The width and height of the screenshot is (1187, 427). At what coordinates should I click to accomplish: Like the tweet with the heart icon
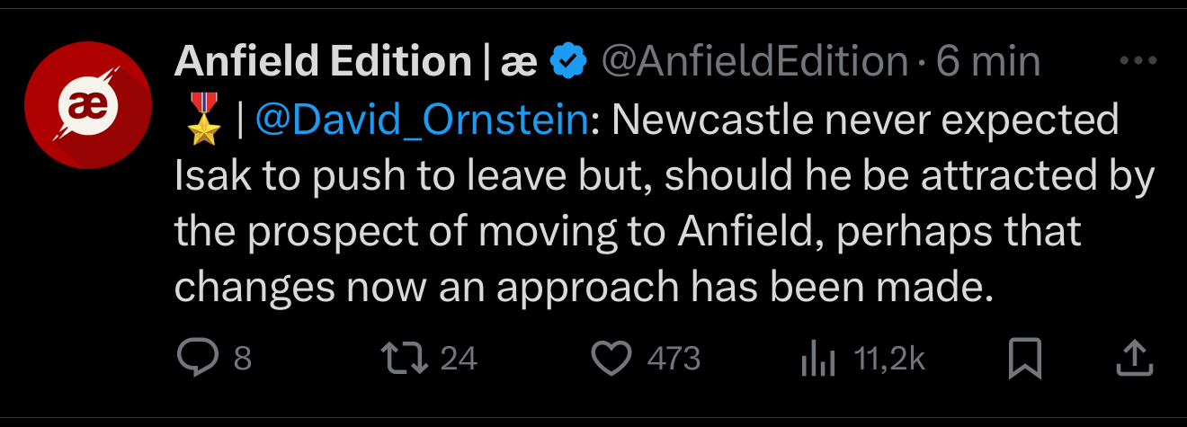(x=611, y=359)
